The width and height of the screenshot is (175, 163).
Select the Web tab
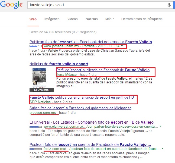click(33, 19)
